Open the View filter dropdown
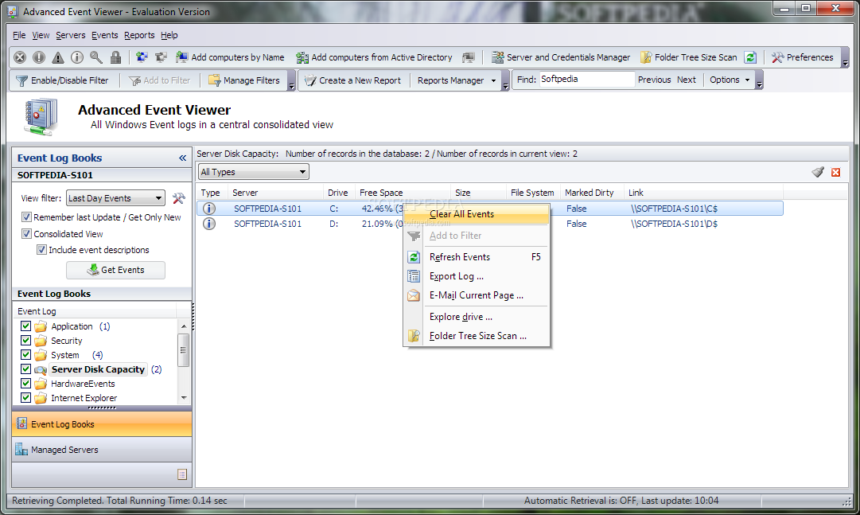The height and width of the screenshot is (515, 860). point(115,198)
